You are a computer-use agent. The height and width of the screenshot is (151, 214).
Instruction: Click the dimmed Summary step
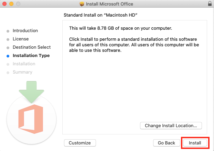22,72
